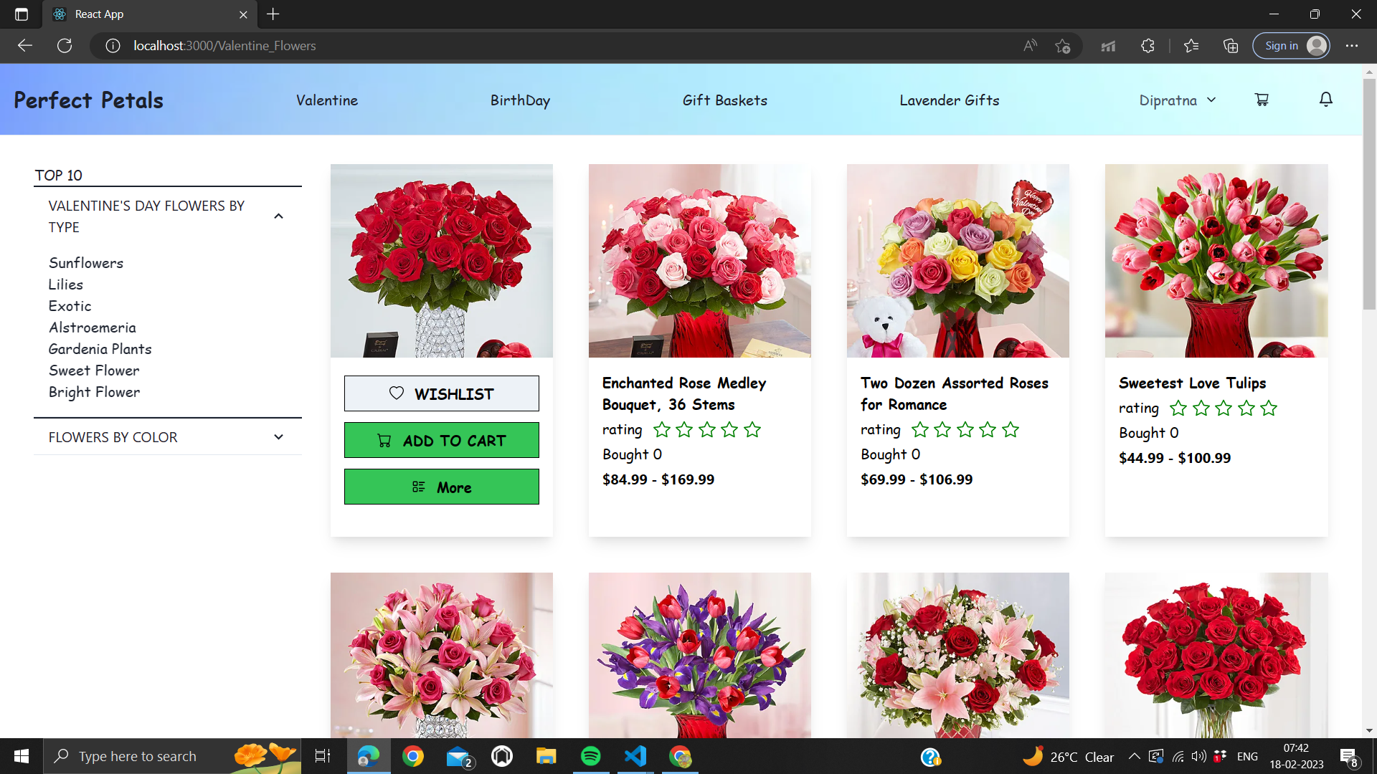Open Lavender Gifts navigation item
1377x774 pixels.
click(x=949, y=100)
